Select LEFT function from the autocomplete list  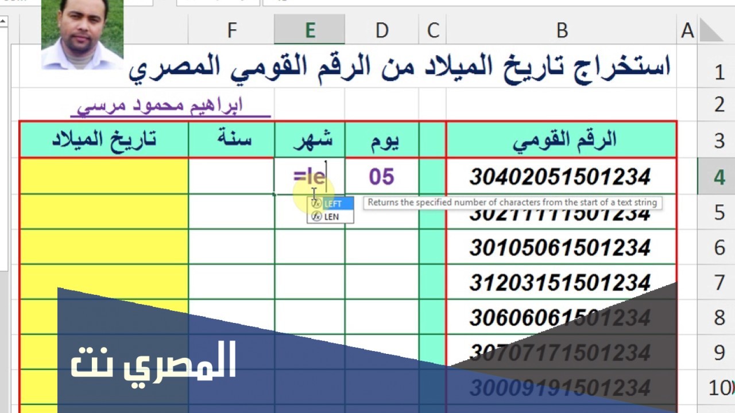point(333,204)
